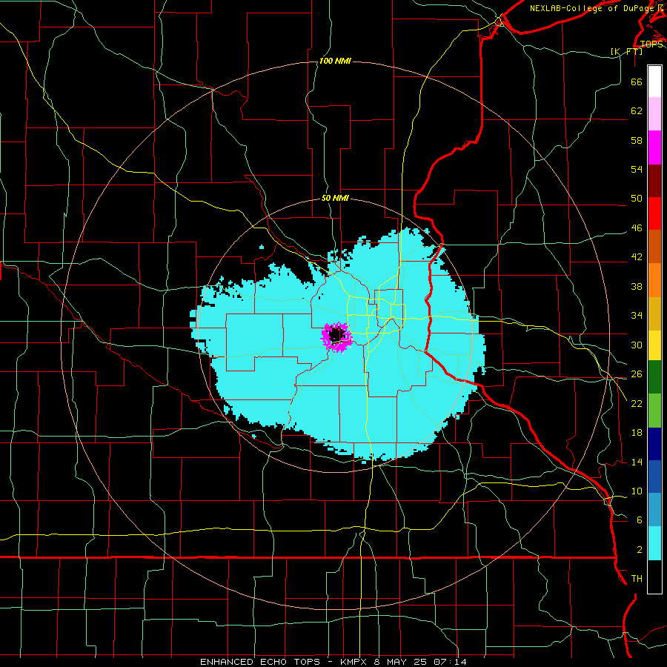Viewport: 667px width, 667px height.
Task: Select the 38 scale label
Action: point(637,286)
